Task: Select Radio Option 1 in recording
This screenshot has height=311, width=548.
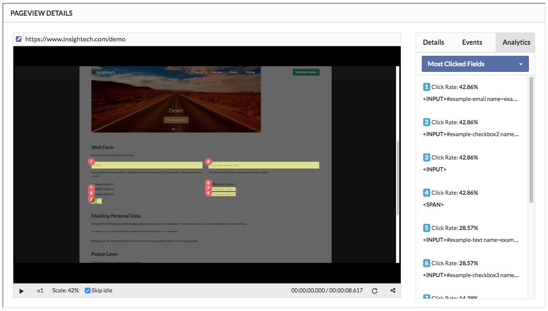Action: (x=104, y=184)
